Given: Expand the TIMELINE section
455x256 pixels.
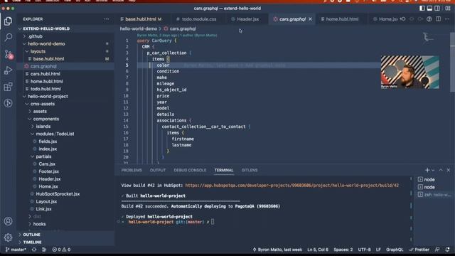Looking at the screenshot, I should pyautogui.click(x=65, y=242).
